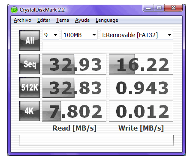Open the Editar menu
The height and width of the screenshot is (160, 193).
click(44, 20)
